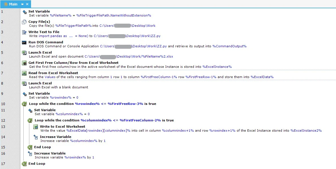This screenshot has width=336, height=169.
Task: Click %ExcelData[rowindex][columnindex]% on line 13
Action: click(x=98, y=131)
